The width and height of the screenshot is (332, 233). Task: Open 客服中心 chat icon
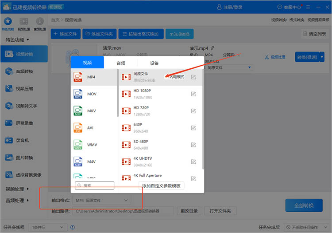point(279,7)
